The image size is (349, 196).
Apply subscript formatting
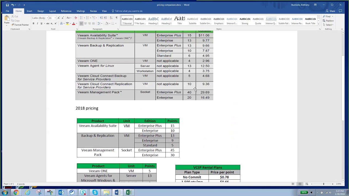(51, 23)
